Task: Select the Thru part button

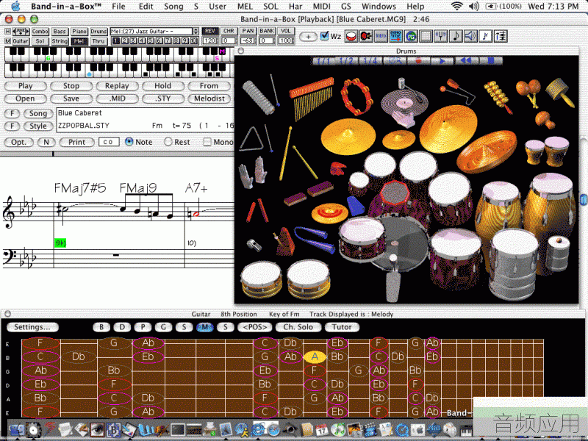Action: click(x=98, y=41)
